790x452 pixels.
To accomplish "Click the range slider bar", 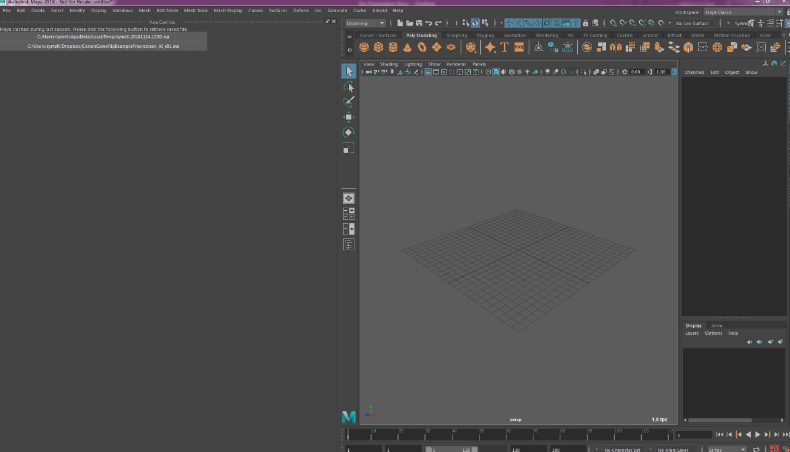I will pos(451,449).
